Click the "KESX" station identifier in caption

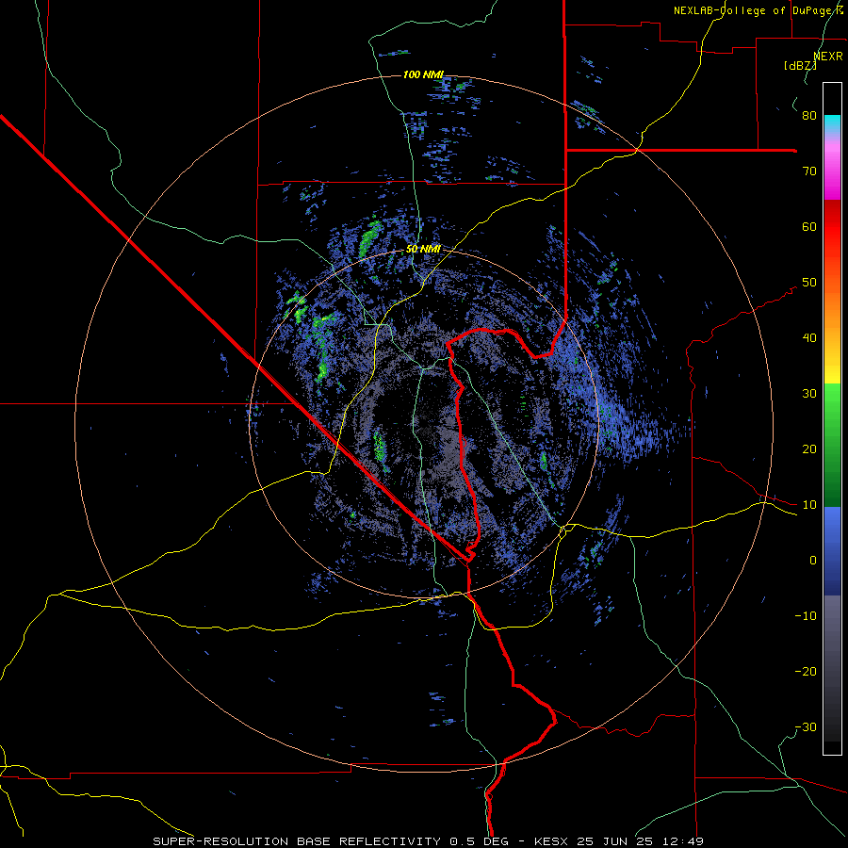(x=552, y=841)
